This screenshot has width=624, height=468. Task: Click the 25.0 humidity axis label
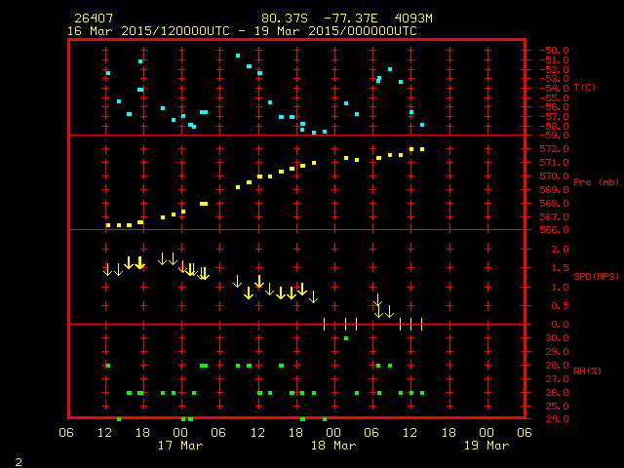557,407
